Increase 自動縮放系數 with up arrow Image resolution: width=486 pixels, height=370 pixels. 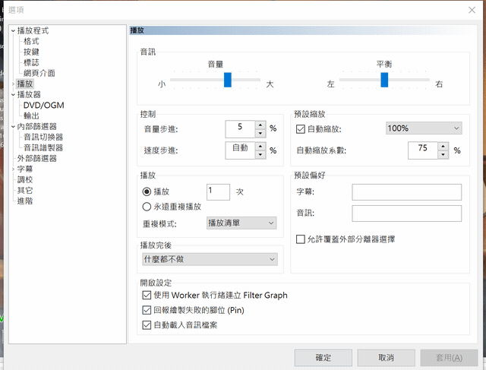click(x=443, y=146)
